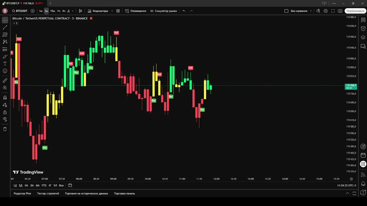Select the 1ч timeframe
Image resolution: width=367 pixels, height=206 pixels.
coord(58,11)
